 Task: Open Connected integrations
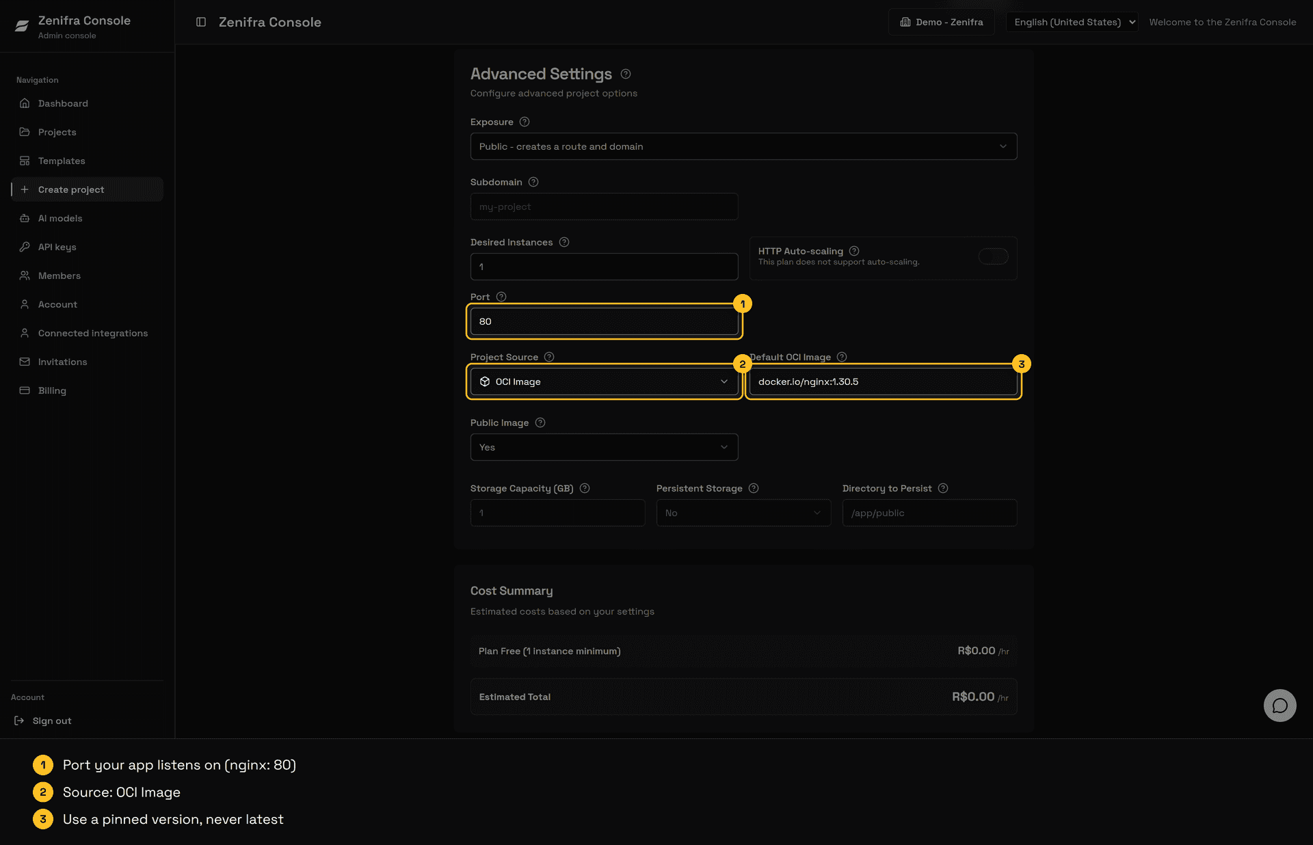tap(88, 333)
